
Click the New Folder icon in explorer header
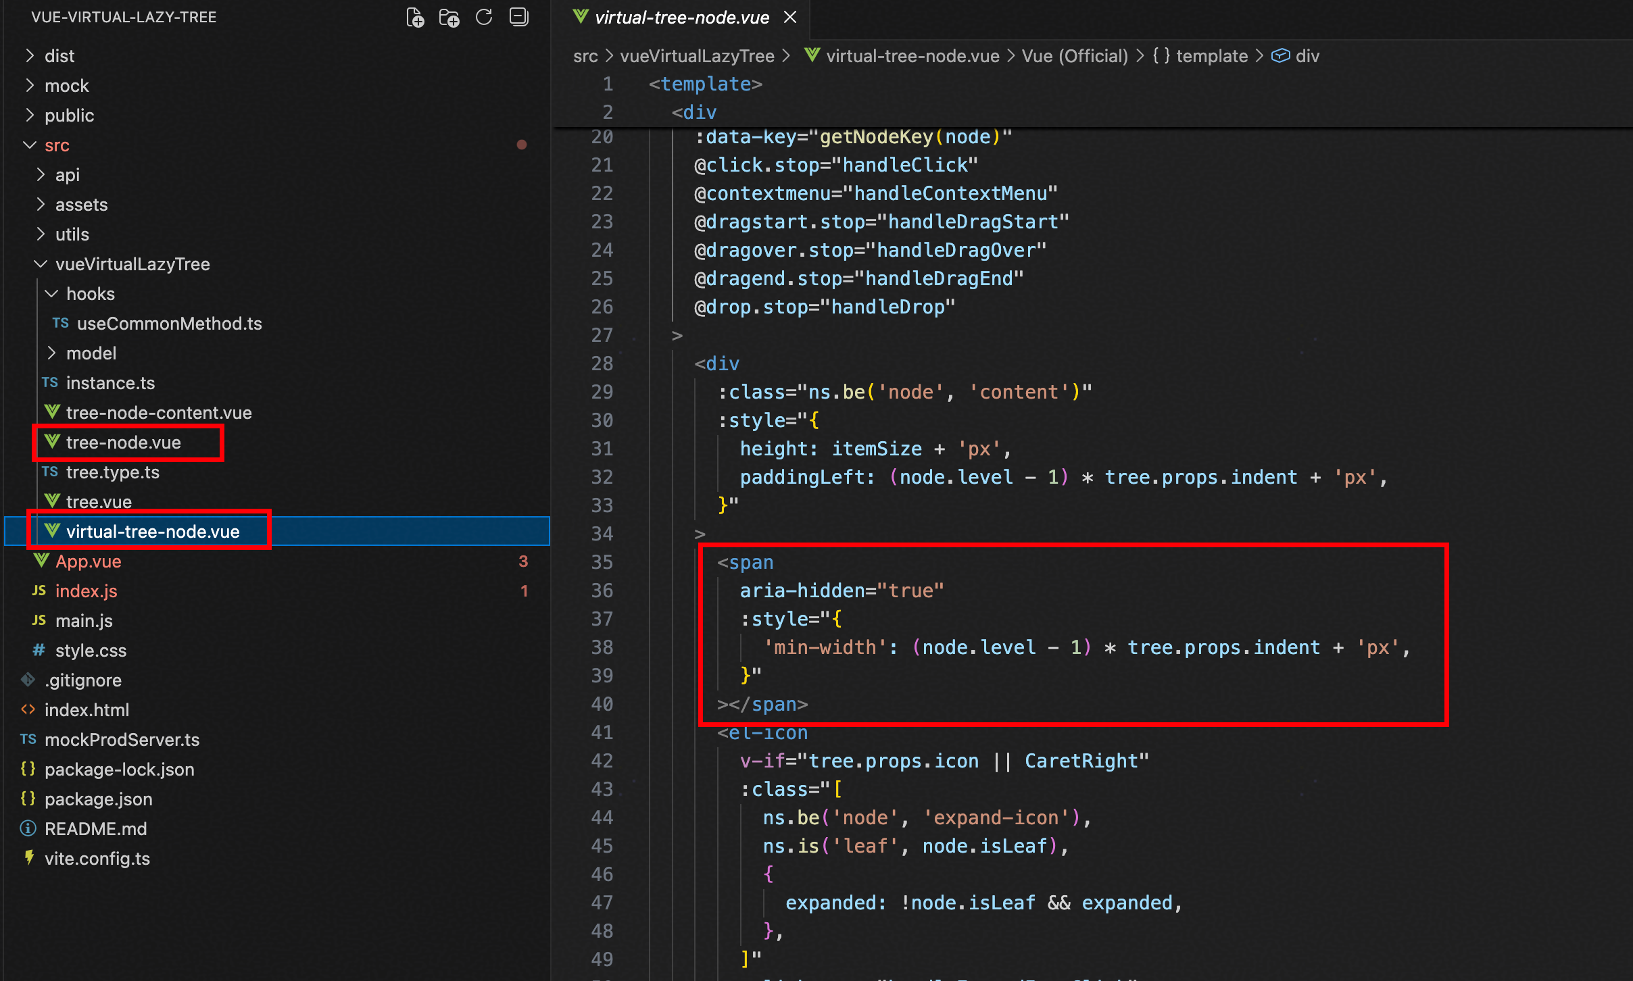click(449, 18)
